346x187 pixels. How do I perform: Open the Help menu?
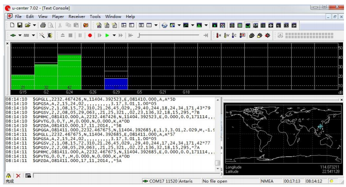130,16
